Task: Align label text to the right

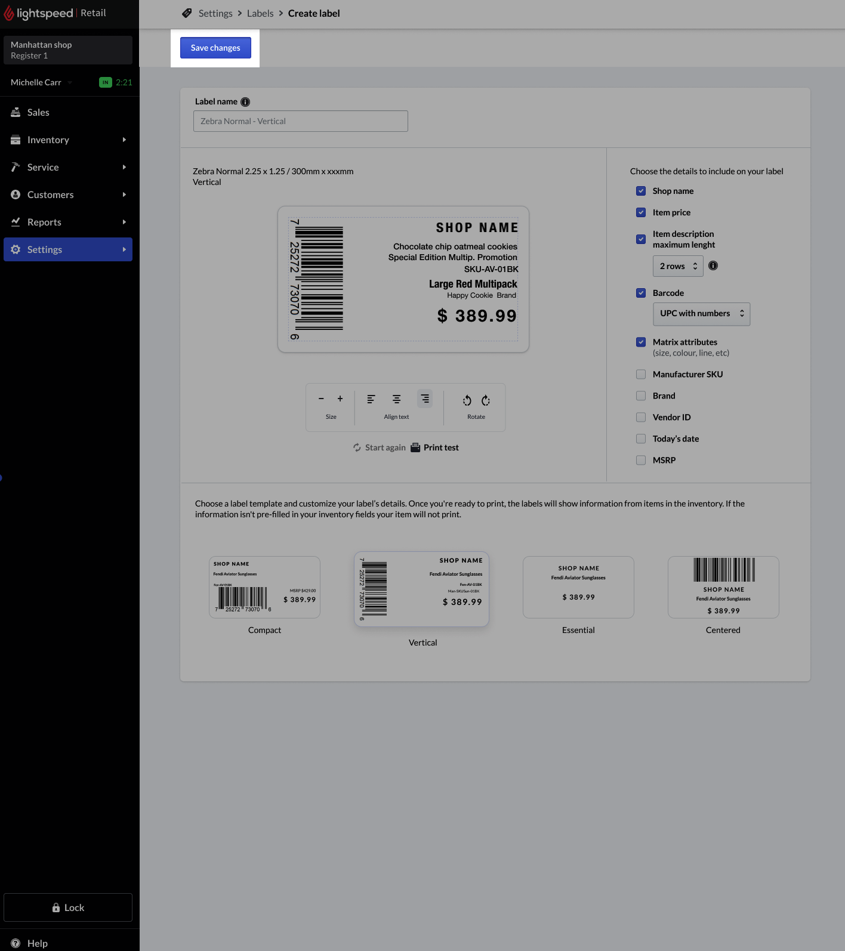Action: pos(425,399)
